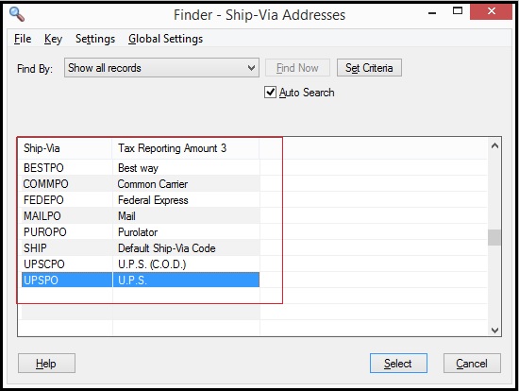Click the Ship-Via column header
The image size is (519, 391).
(67, 148)
